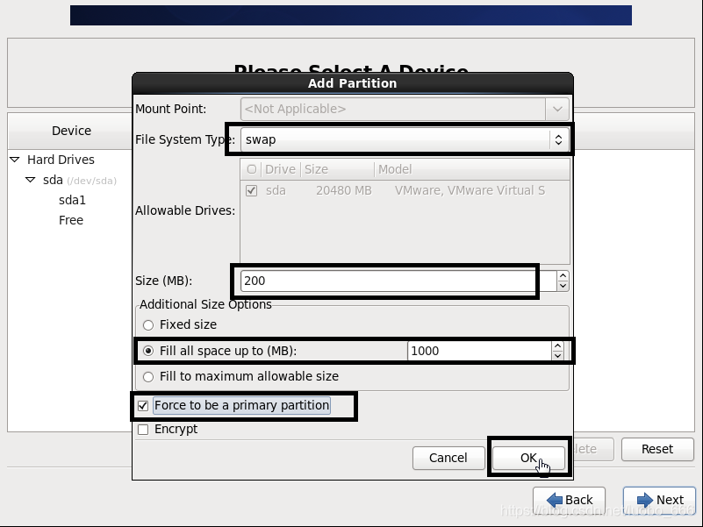The width and height of the screenshot is (703, 527).
Task: Toggle the sda drive checkbox in Allowable Drives
Action: pos(252,191)
